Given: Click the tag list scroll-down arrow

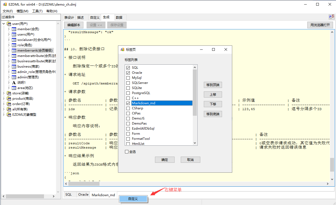Looking at the screenshot, I should (195, 143).
